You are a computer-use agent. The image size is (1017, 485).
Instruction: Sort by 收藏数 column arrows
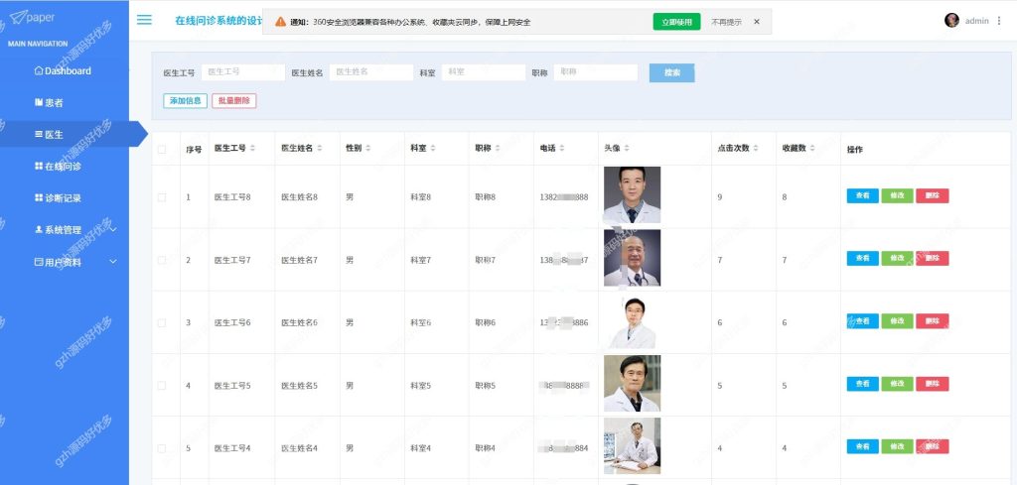[x=812, y=149]
